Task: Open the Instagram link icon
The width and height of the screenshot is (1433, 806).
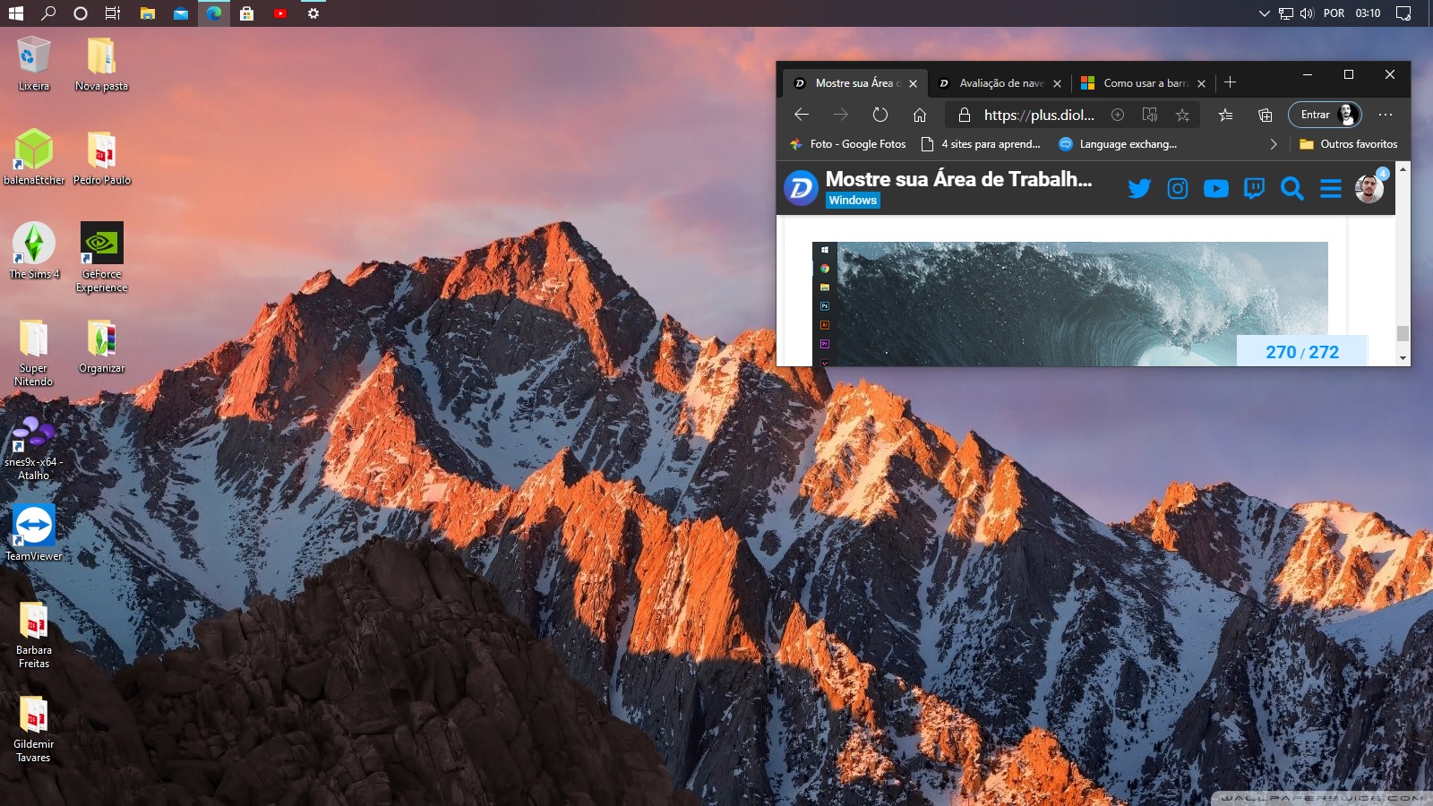Action: point(1177,188)
